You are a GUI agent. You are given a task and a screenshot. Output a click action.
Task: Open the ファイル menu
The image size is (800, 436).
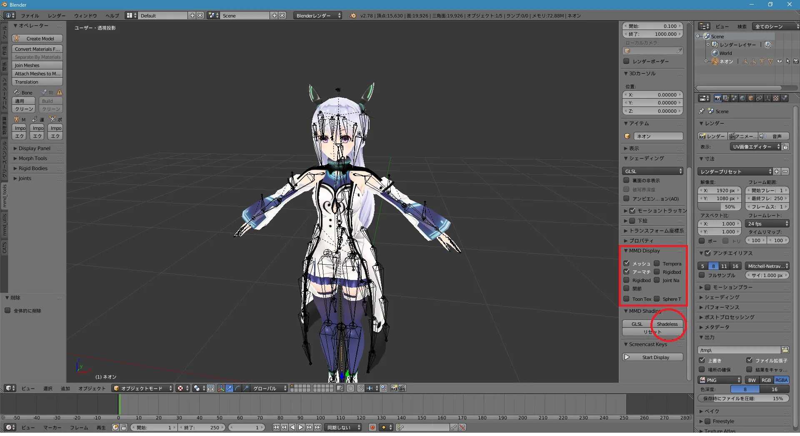click(30, 15)
